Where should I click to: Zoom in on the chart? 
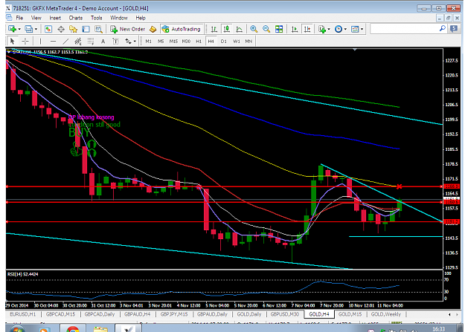tap(254, 29)
